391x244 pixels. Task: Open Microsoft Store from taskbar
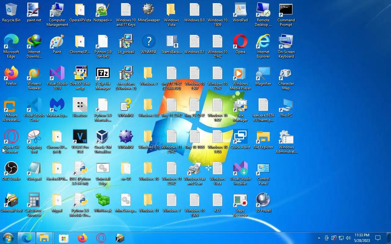64,238
